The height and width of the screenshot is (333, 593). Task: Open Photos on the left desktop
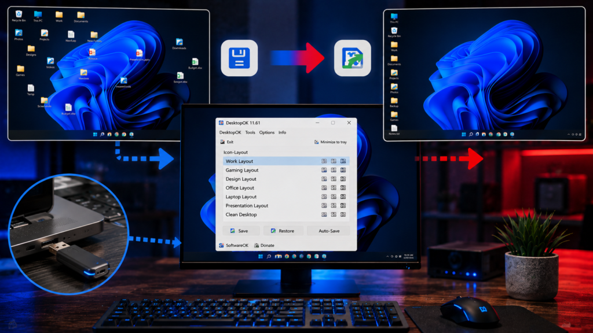[19, 34]
